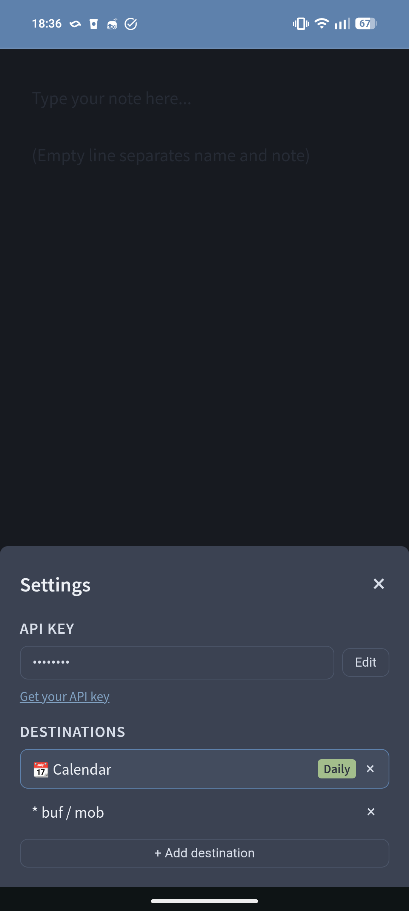
Task: Toggle the Daily badge on Calendar
Action: pos(337,769)
